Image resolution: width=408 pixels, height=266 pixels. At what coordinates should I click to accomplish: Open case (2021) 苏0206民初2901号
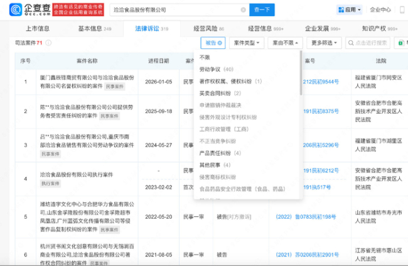coord(308,255)
